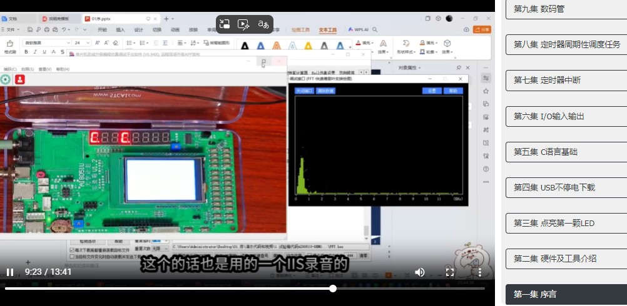Open the 文本工具 ribbon tab

[327, 30]
